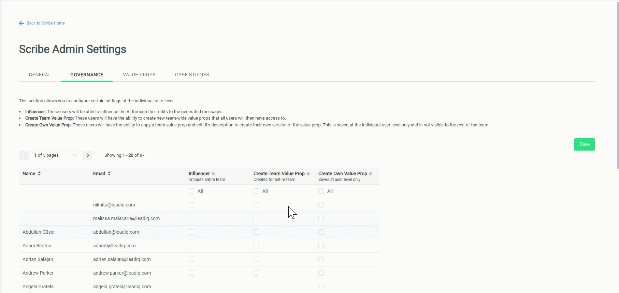Follow the Back to Scribe Home link

coord(46,23)
